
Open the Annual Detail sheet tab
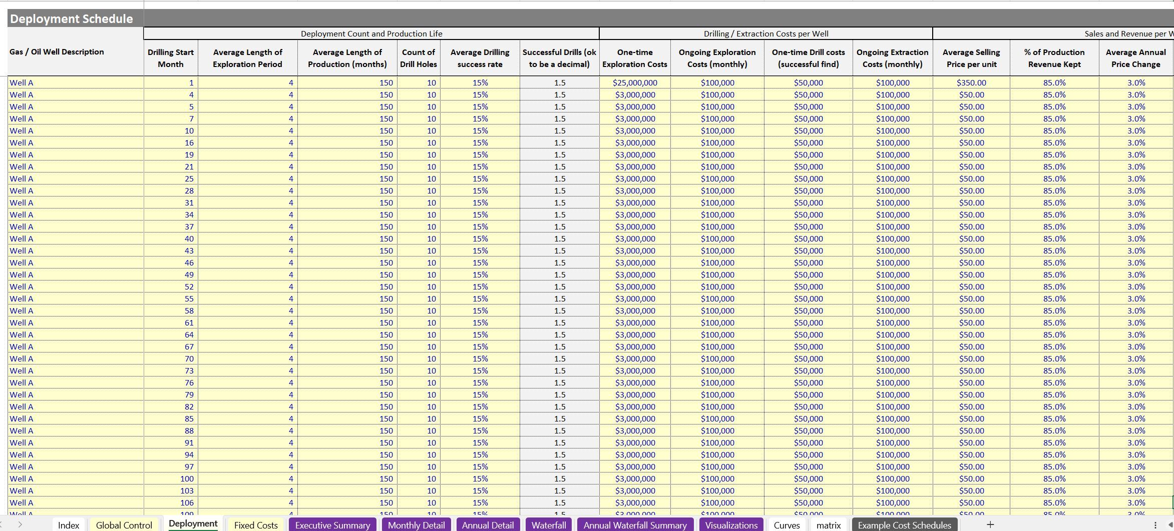[488, 525]
